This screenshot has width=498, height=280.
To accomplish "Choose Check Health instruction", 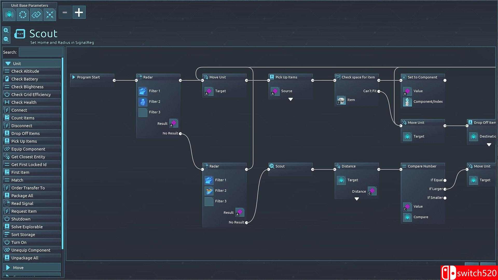I will point(32,102).
